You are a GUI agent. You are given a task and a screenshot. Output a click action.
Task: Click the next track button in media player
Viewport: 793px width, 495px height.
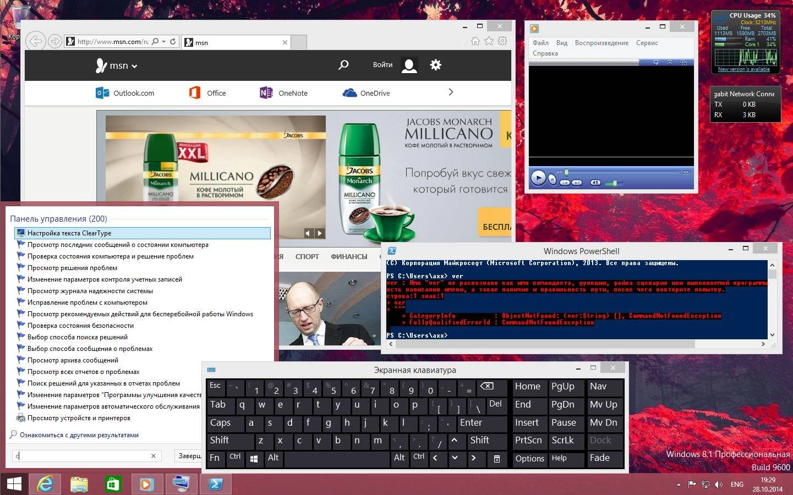[x=577, y=183]
